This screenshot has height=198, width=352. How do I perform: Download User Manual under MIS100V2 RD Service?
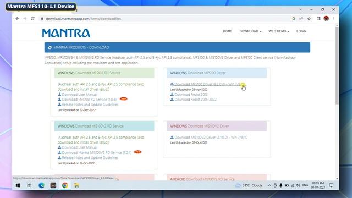click(x=79, y=147)
